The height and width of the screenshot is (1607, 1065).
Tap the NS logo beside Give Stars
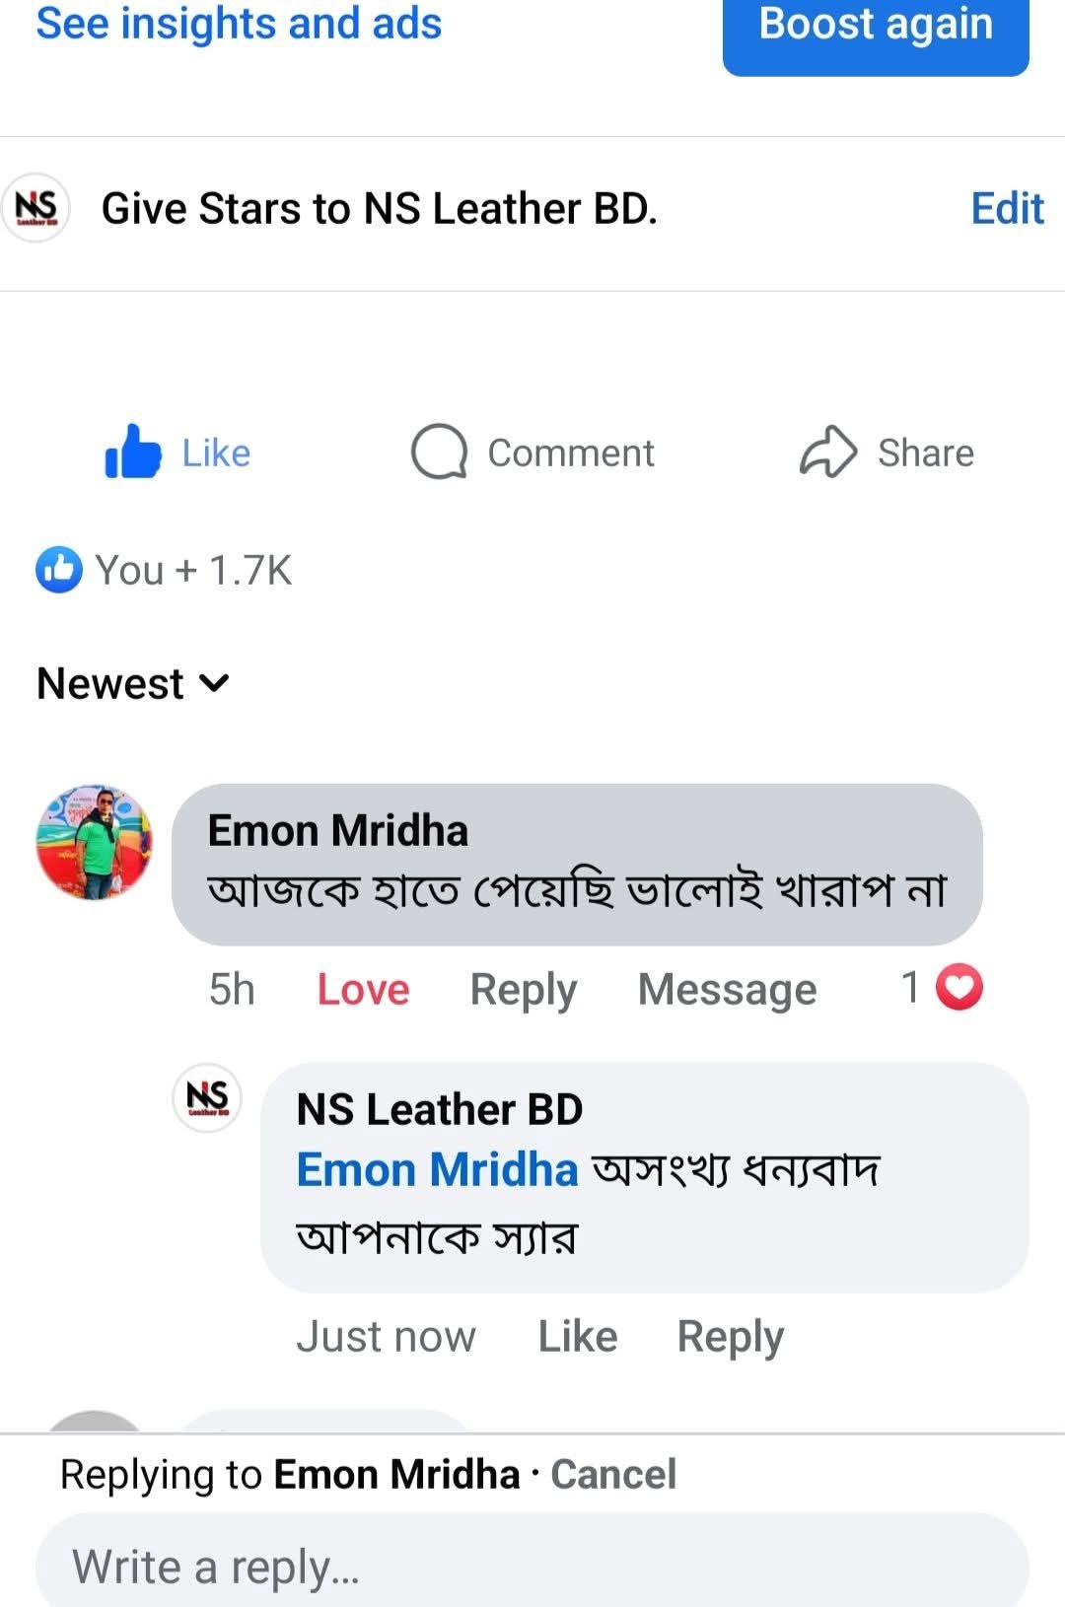(36, 208)
